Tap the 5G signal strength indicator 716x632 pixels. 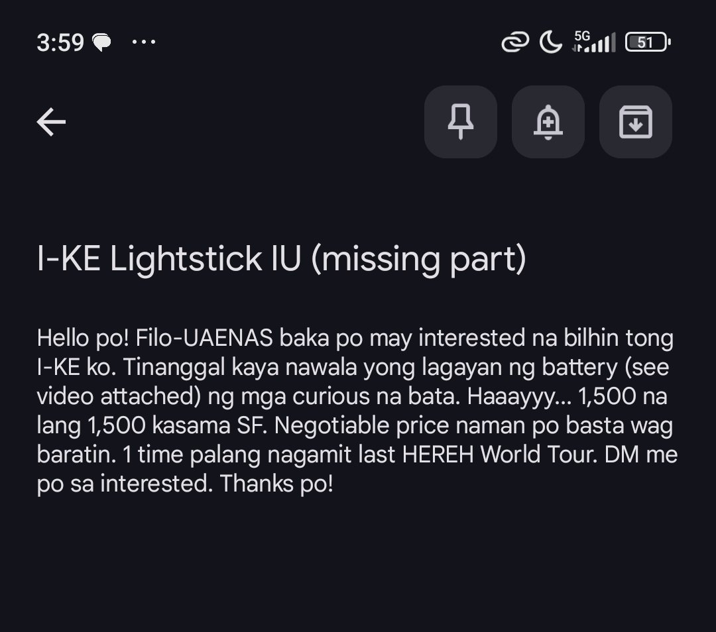(x=594, y=43)
